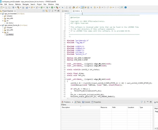Click the filter icon in Problems panel
The image size is (158, 130).
141,102
